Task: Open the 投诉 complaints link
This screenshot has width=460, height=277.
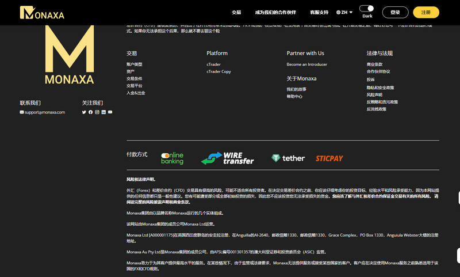Action: pyautogui.click(x=370, y=79)
